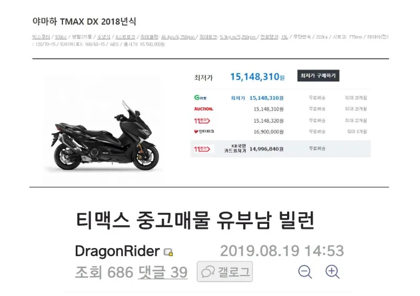Click the 최저가 구매하기 button
Viewport: 420px width, 296px height.
[318, 75]
